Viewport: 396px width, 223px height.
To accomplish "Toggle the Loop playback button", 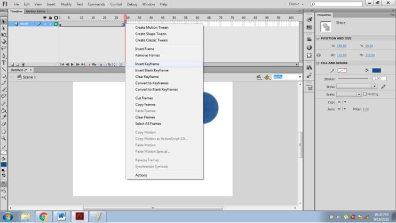I will [94, 64].
